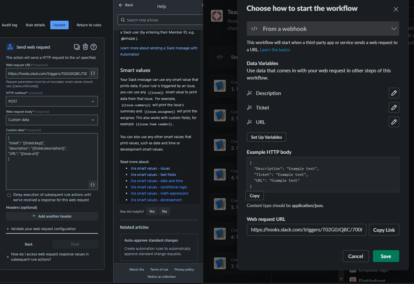The image size is (414, 284).
Task: Click the webhook code icon in the start-method dropdown
Action: [x=254, y=29]
